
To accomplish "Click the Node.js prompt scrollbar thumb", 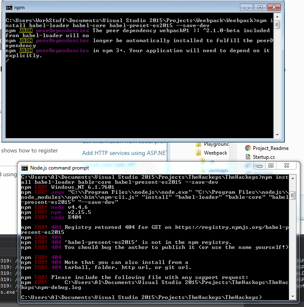I will pos(293,195).
